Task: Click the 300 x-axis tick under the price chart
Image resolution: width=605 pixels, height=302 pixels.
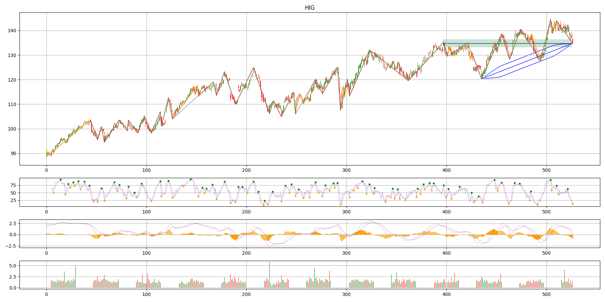Action: pyautogui.click(x=347, y=170)
